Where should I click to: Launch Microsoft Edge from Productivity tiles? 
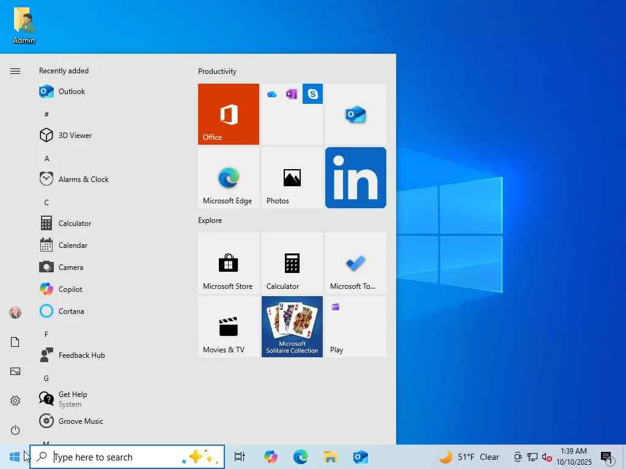tap(228, 178)
